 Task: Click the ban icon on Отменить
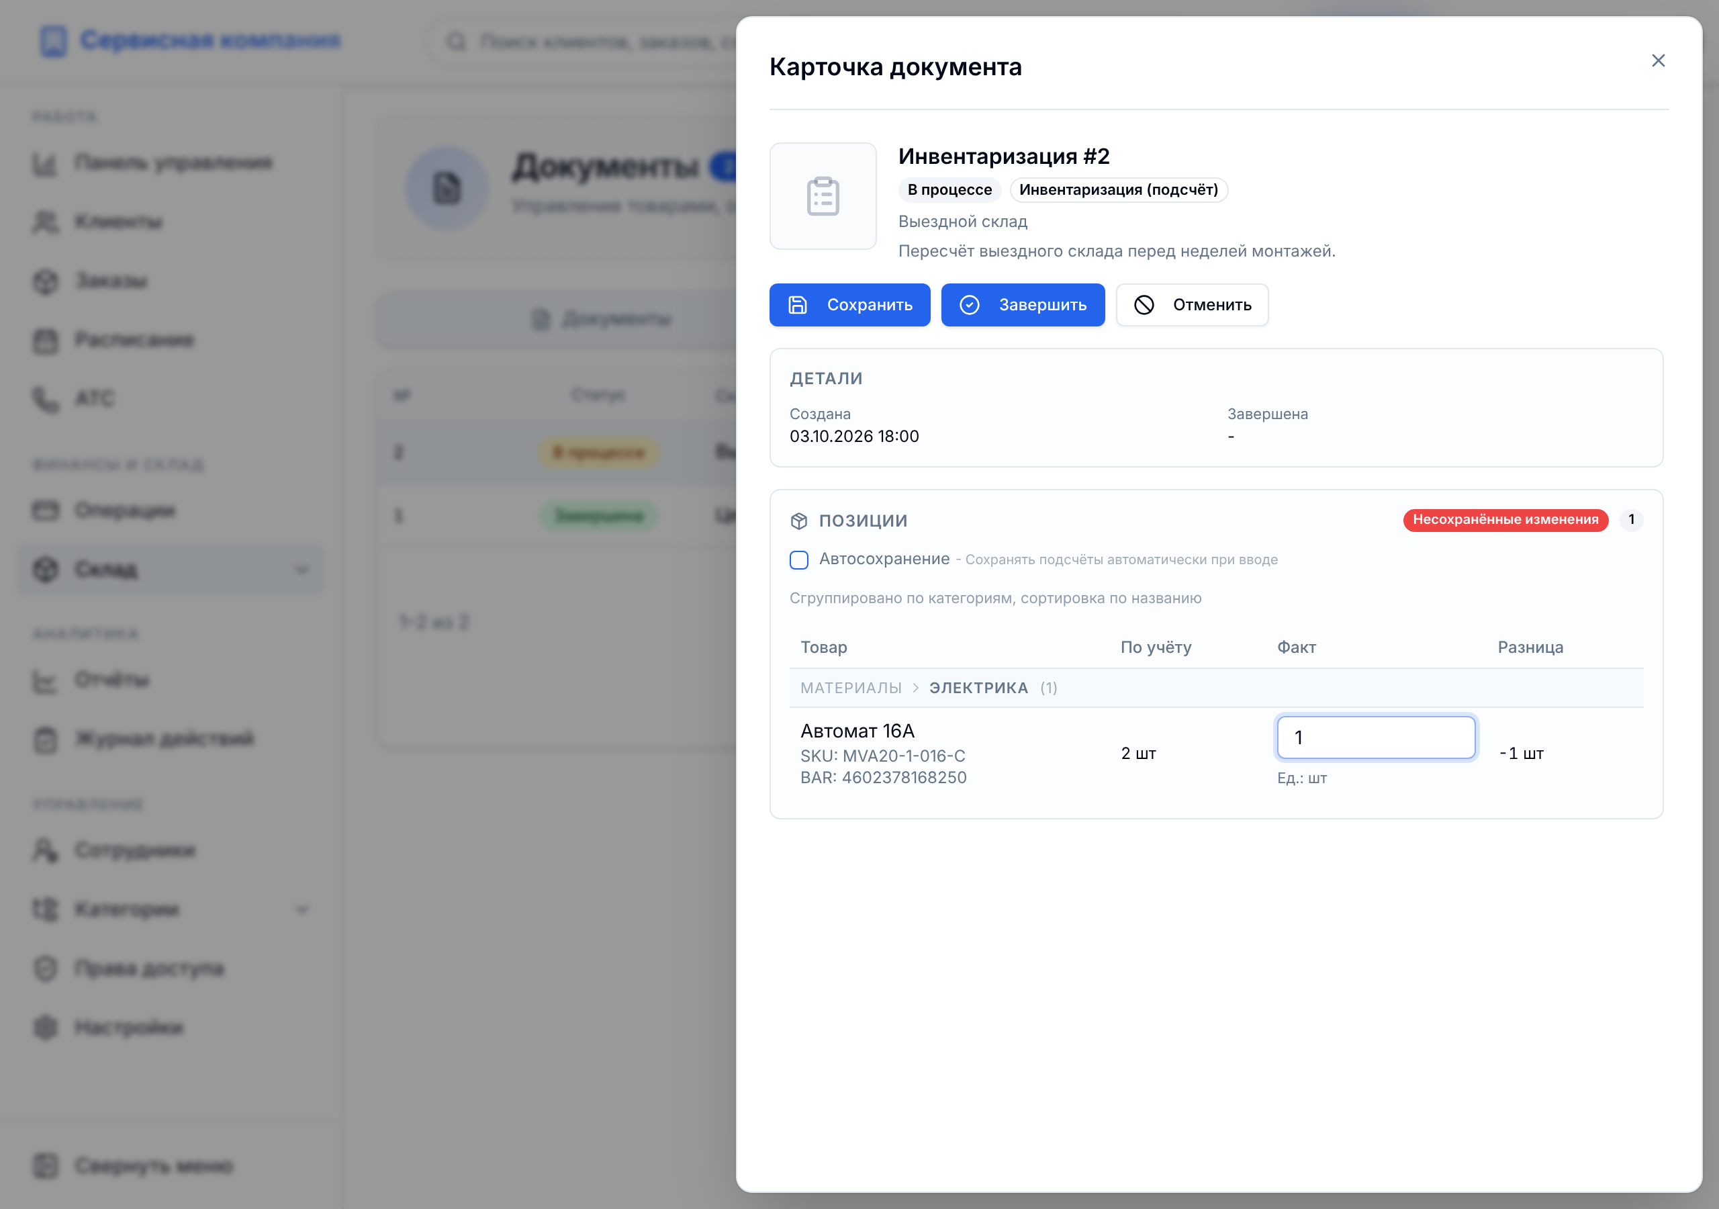1144,305
